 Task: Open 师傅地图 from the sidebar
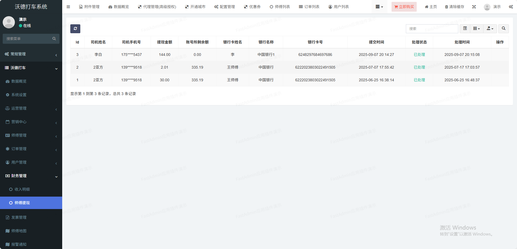click(19, 231)
